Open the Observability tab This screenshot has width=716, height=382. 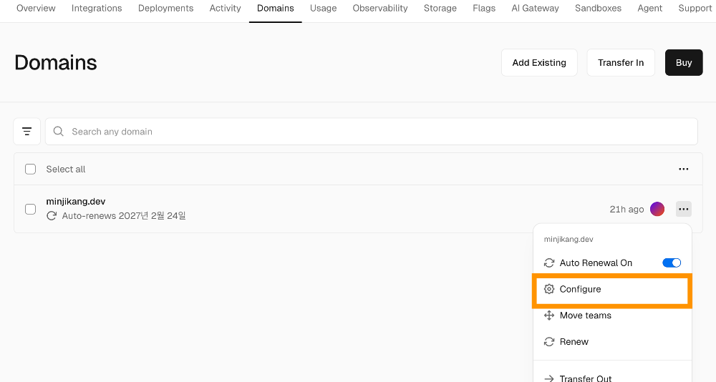(x=380, y=9)
